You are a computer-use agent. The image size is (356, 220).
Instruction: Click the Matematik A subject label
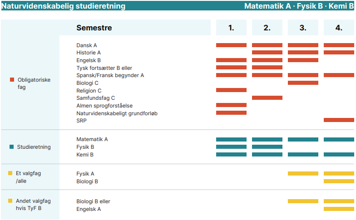[92, 139]
